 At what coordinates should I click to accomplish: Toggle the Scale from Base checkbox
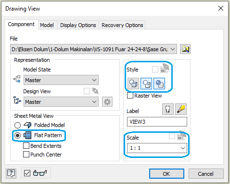[x=172, y=136]
